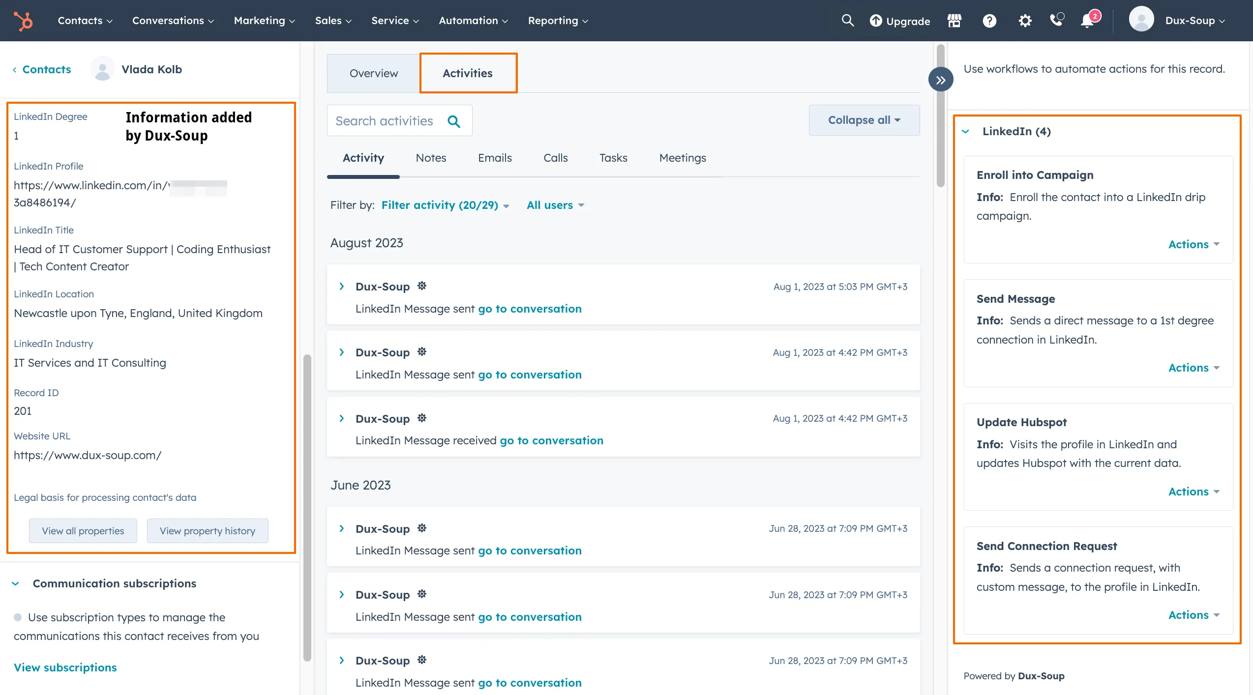This screenshot has width=1253, height=695.
Task: Switch to the Overview tab
Action: click(x=373, y=73)
